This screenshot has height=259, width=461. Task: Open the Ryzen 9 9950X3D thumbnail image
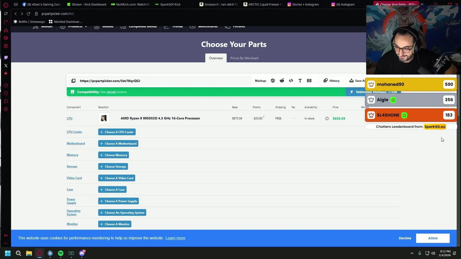(104, 118)
